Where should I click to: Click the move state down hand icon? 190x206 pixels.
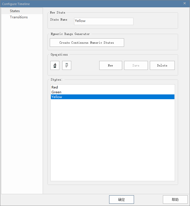click(67, 65)
